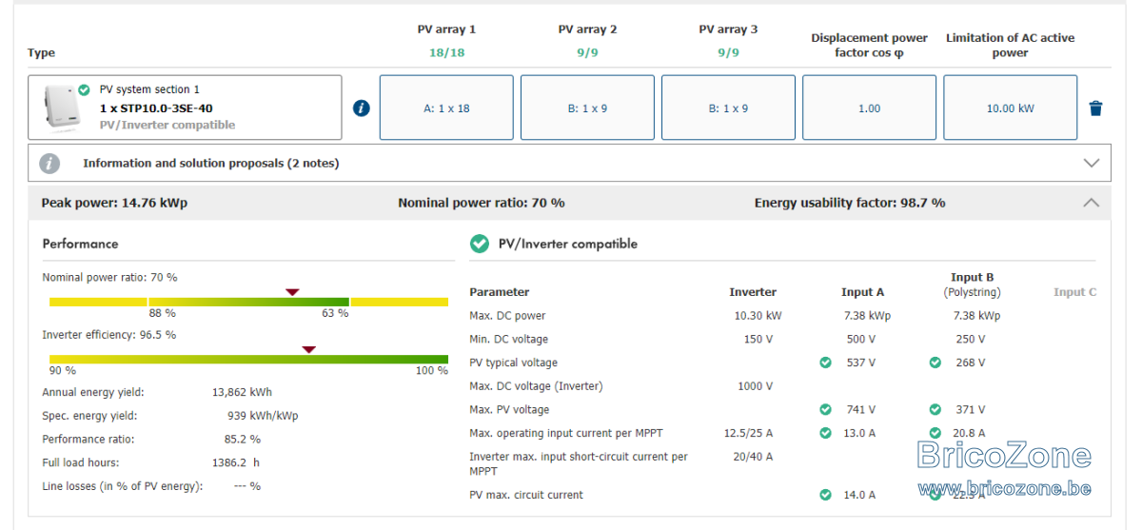Click the Performance section heading
This screenshot has height=530, width=1142.
[x=80, y=244]
